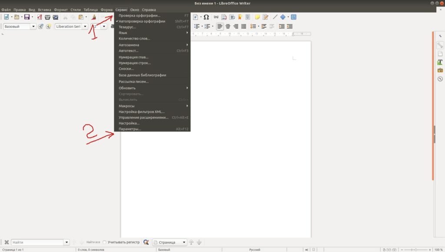Justify text alignment icon
This screenshot has width=445, height=252.
(243, 27)
